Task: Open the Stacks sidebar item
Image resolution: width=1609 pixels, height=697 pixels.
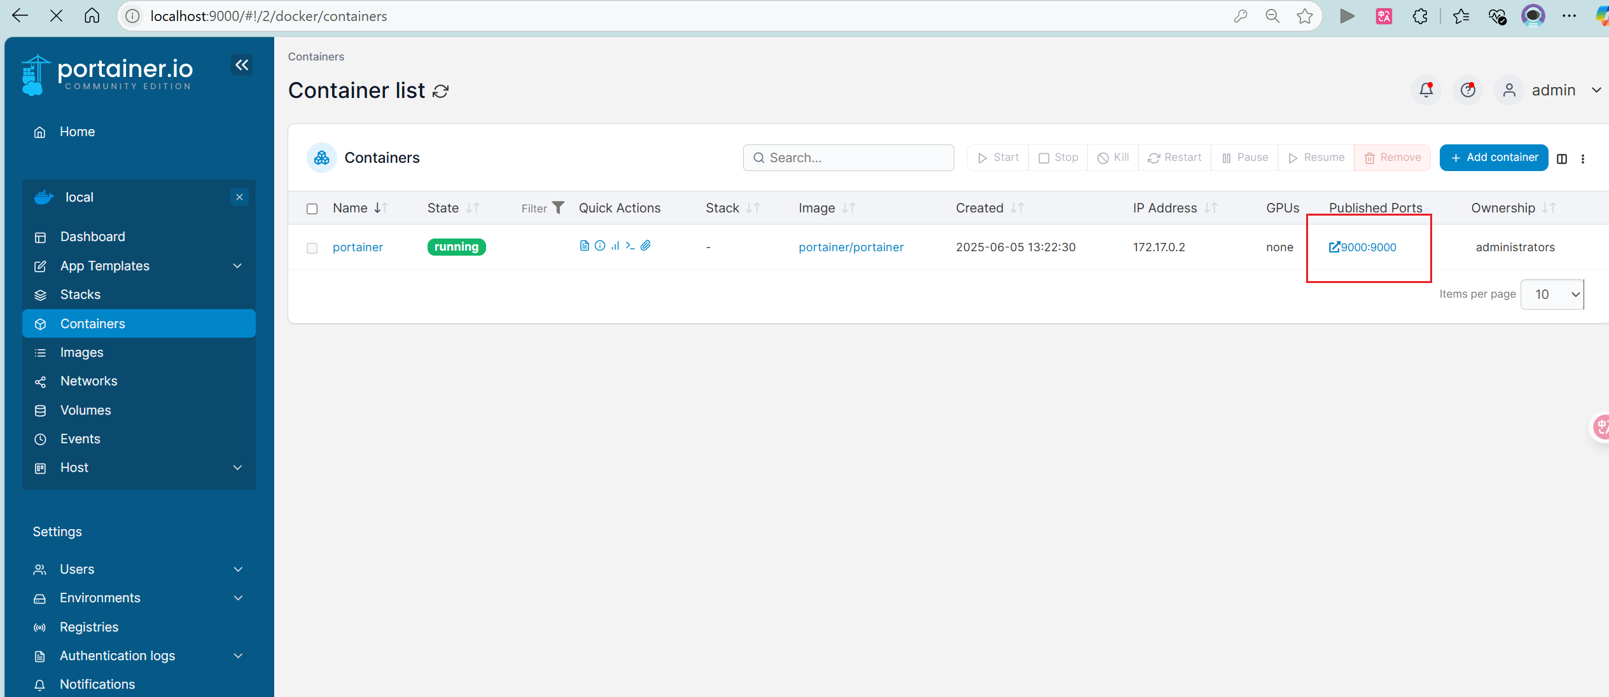Action: (x=139, y=294)
